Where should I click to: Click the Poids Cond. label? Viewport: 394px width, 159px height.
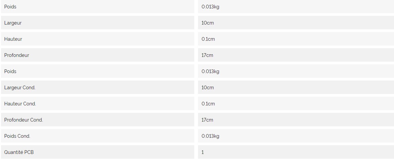(17, 136)
